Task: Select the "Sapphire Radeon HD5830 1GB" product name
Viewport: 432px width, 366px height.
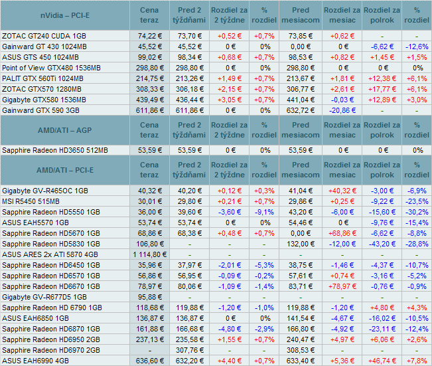Action: click(51, 244)
